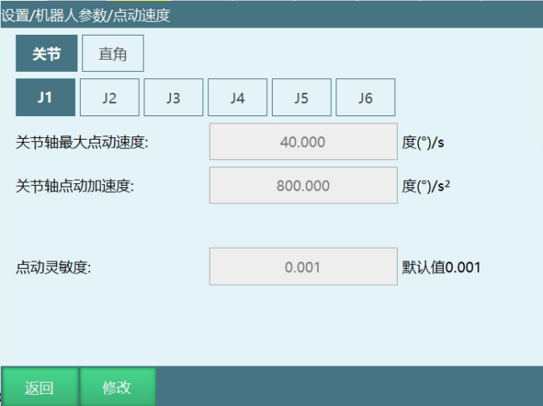Choose the J4 axis tab
The image size is (543, 406).
coord(237,98)
